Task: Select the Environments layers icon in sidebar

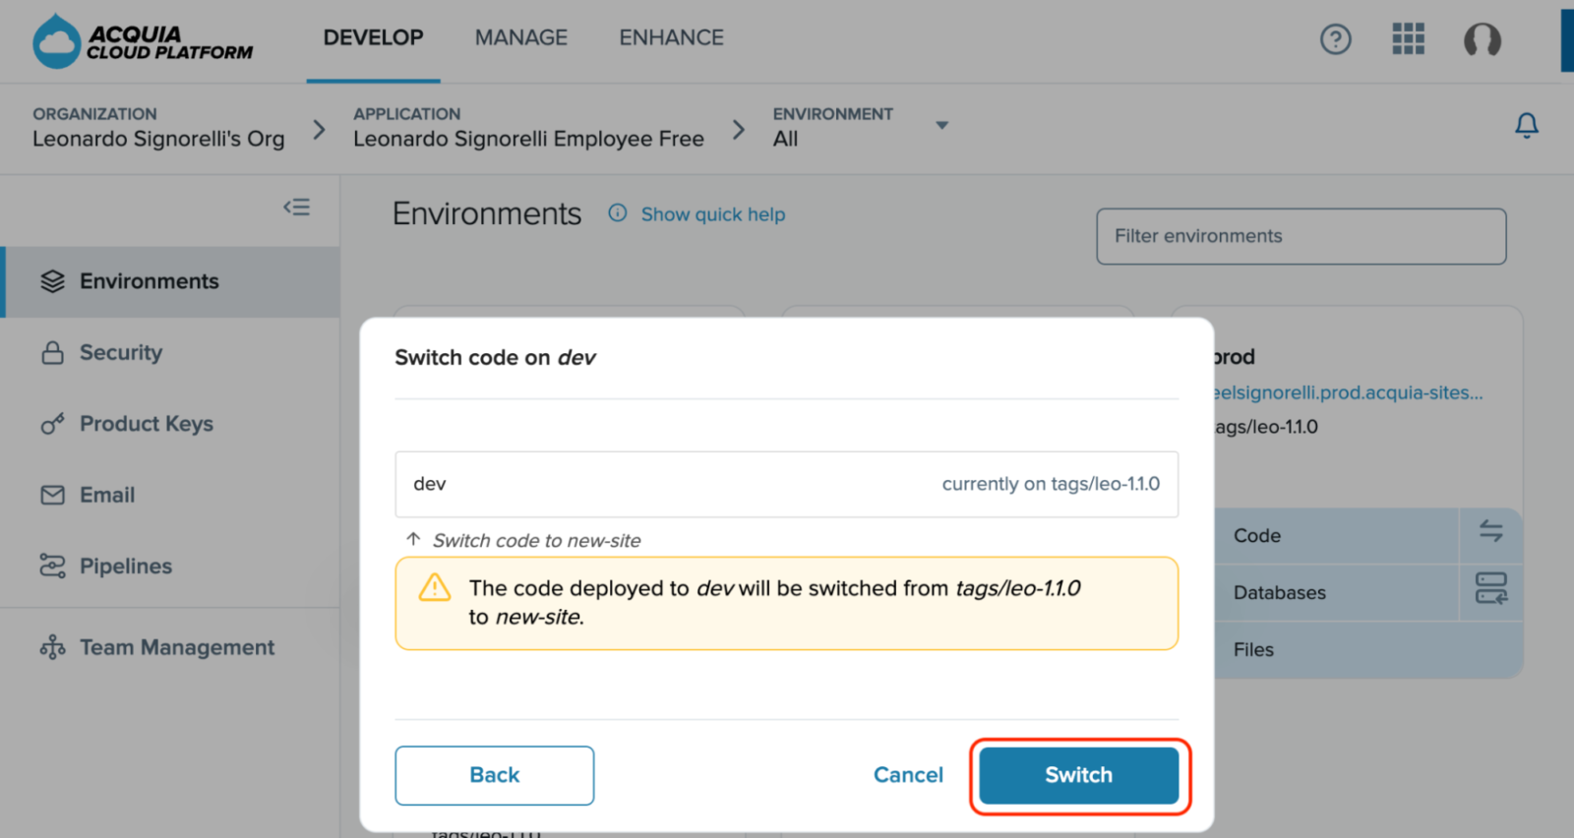Action: pyautogui.click(x=51, y=281)
